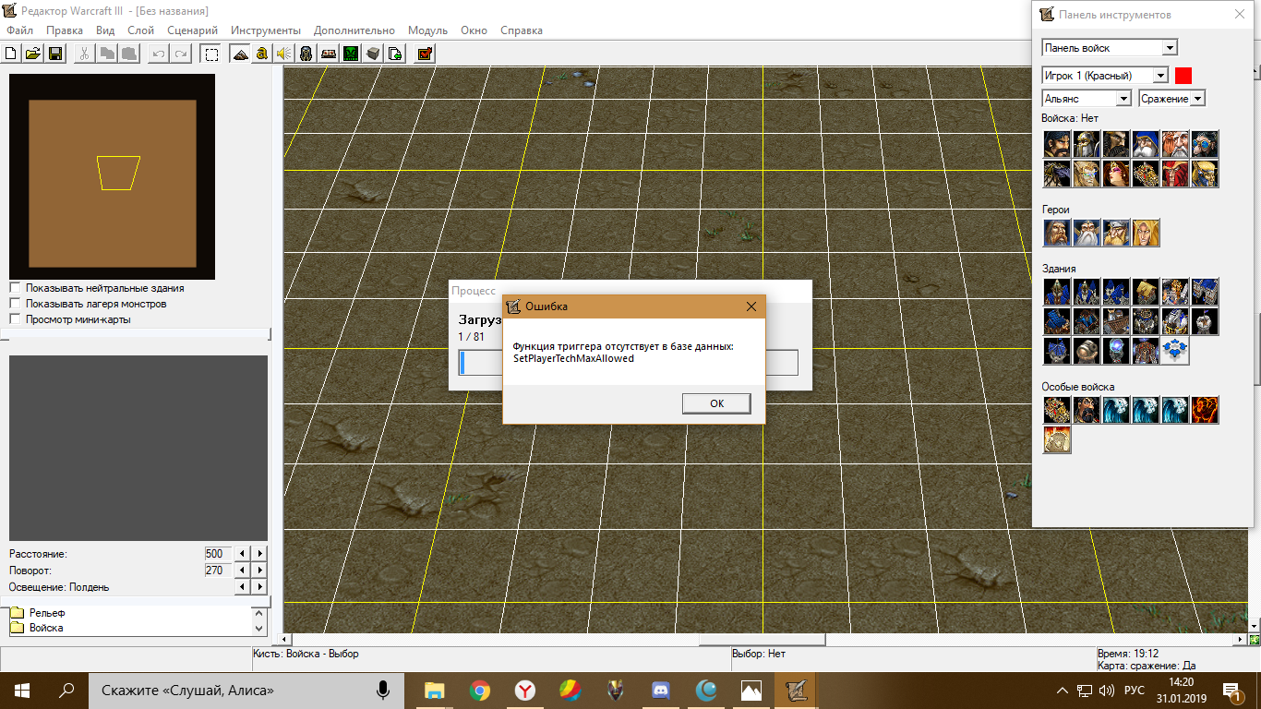Advance Освещение with right arrow
The height and width of the screenshot is (709, 1261).
coord(260,587)
